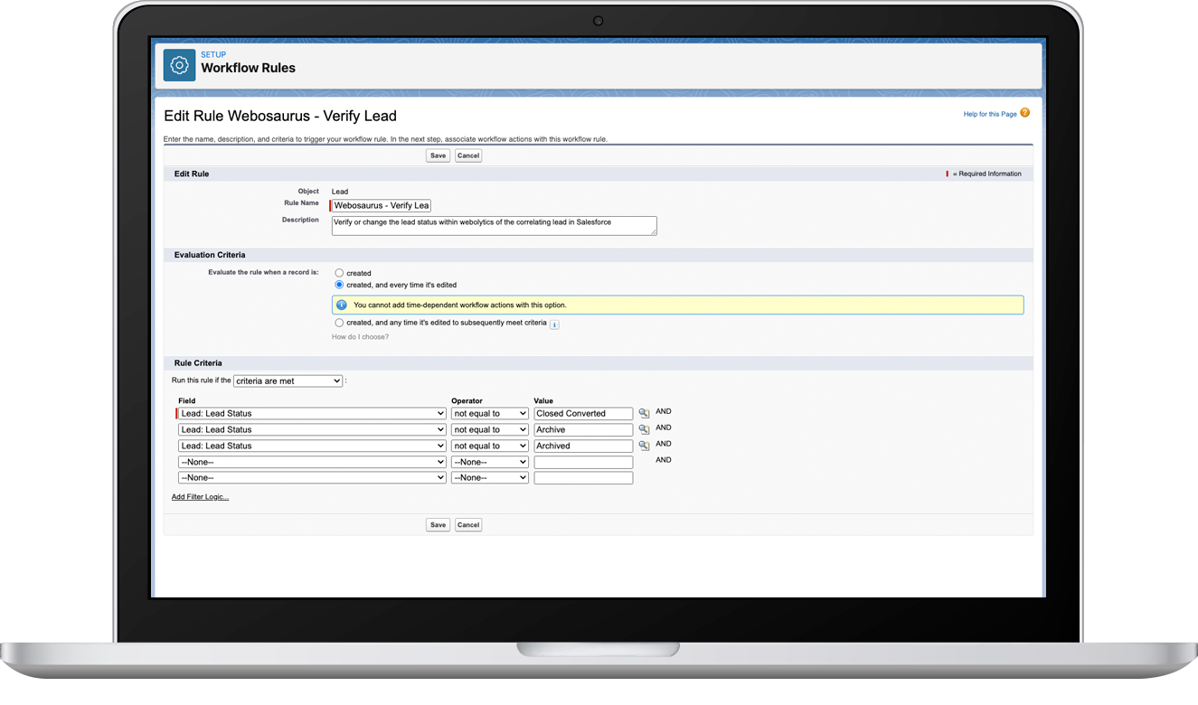
Task: Open third row Lead Status field dropdown
Action: [x=312, y=446]
